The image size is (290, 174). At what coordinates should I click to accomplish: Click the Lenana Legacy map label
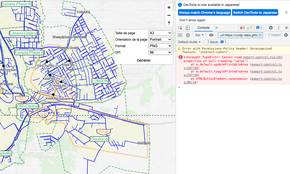pyautogui.click(x=23, y=33)
